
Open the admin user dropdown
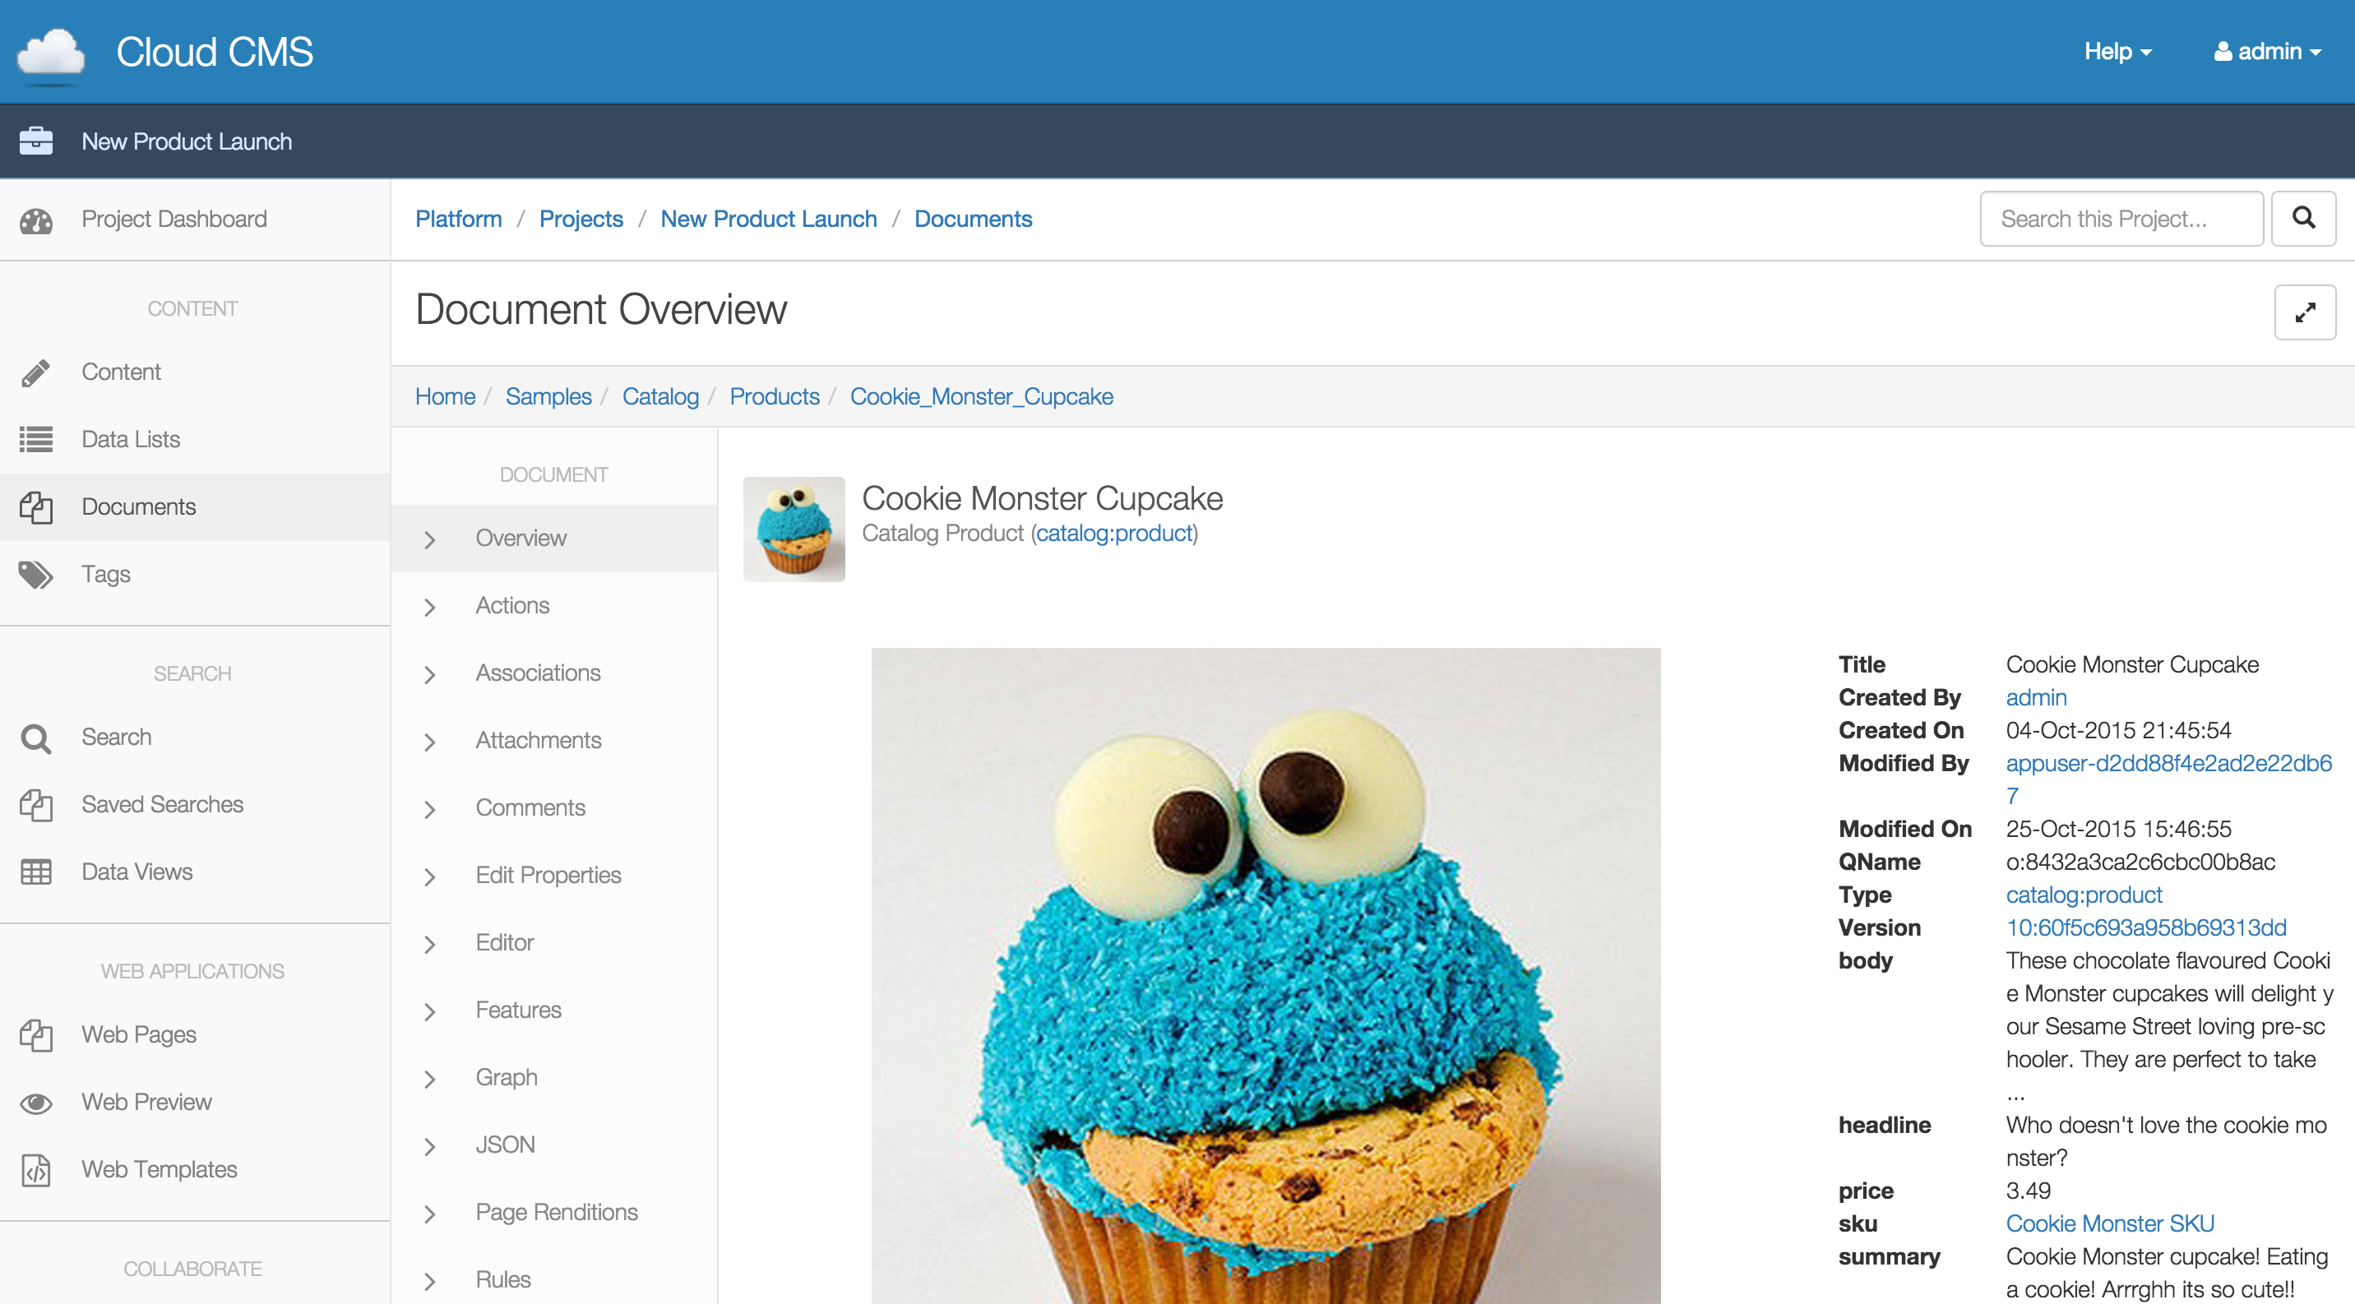coord(2267,51)
